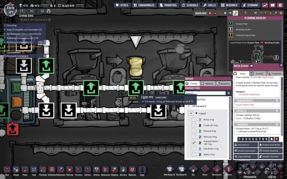Click the Enable Auto-Bottle button

270,145
